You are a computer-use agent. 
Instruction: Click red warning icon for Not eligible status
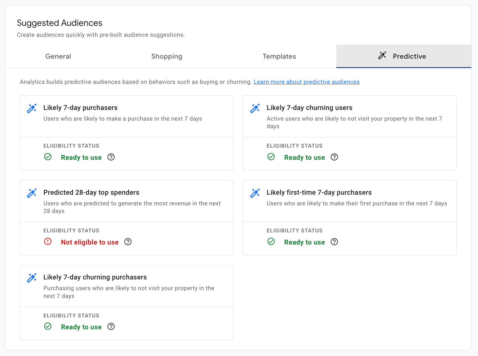tap(48, 242)
